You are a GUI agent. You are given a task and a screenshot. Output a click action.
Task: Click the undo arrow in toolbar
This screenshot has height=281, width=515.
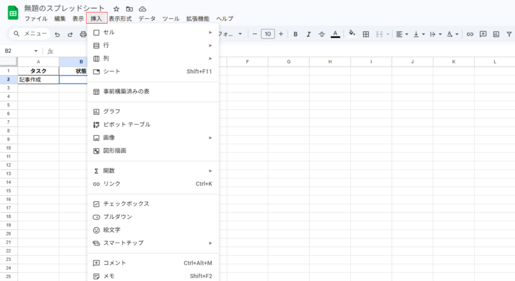(57, 34)
